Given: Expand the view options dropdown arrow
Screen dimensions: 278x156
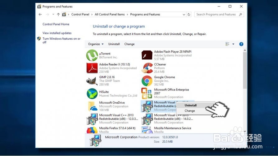Looking at the screenshot, I should tap(233, 44).
